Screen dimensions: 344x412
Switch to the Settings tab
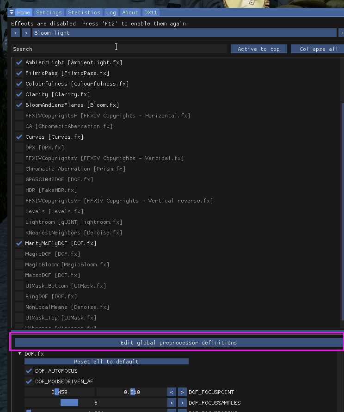click(49, 12)
